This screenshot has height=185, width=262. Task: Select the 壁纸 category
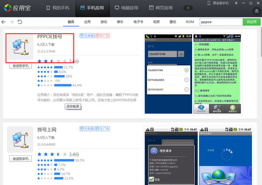point(173,22)
